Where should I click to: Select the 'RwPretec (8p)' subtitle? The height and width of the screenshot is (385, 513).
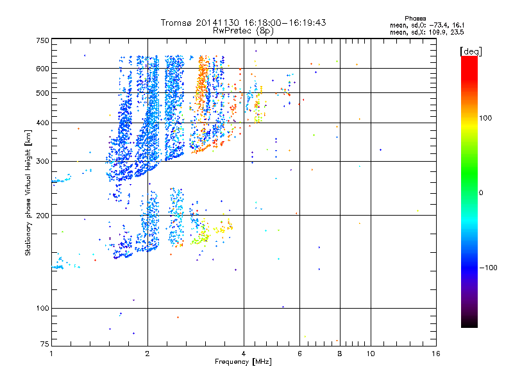[243, 31]
